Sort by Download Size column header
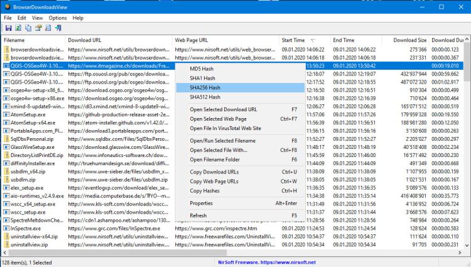 pos(405,40)
